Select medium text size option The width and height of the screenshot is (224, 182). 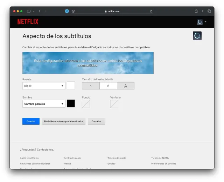pos(108,86)
